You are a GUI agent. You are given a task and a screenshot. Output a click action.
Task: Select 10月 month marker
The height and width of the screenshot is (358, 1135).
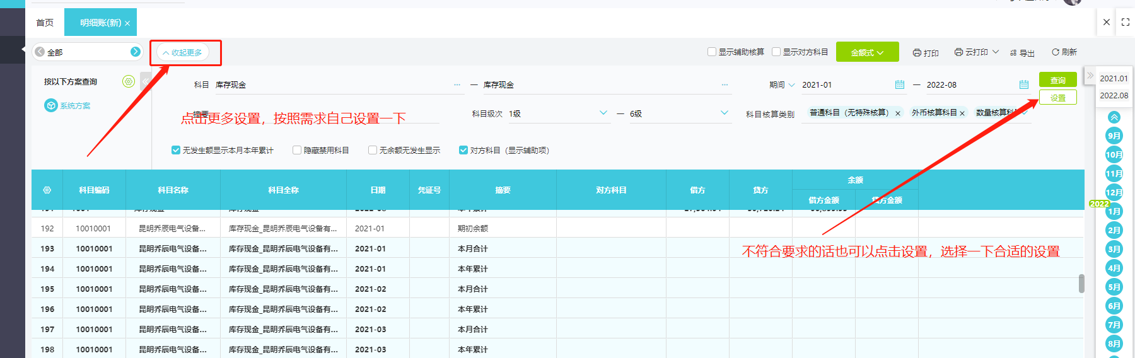coord(1114,154)
